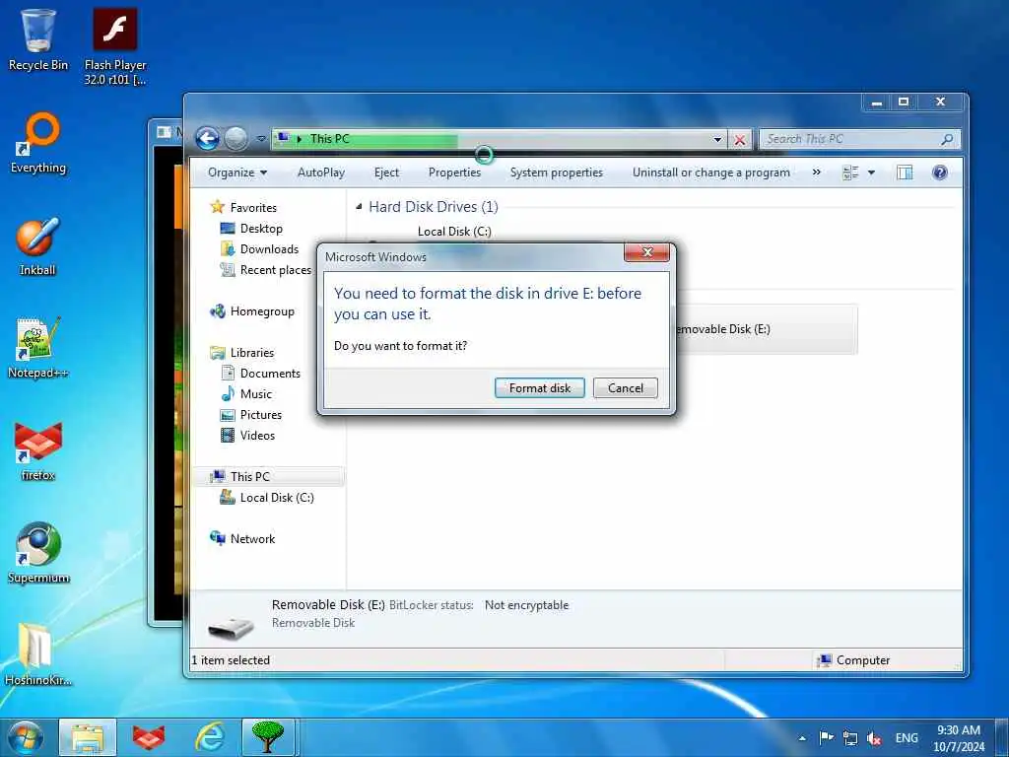Click the File Explorer taskbar button
The width and height of the screenshot is (1009, 757).
pos(88,737)
